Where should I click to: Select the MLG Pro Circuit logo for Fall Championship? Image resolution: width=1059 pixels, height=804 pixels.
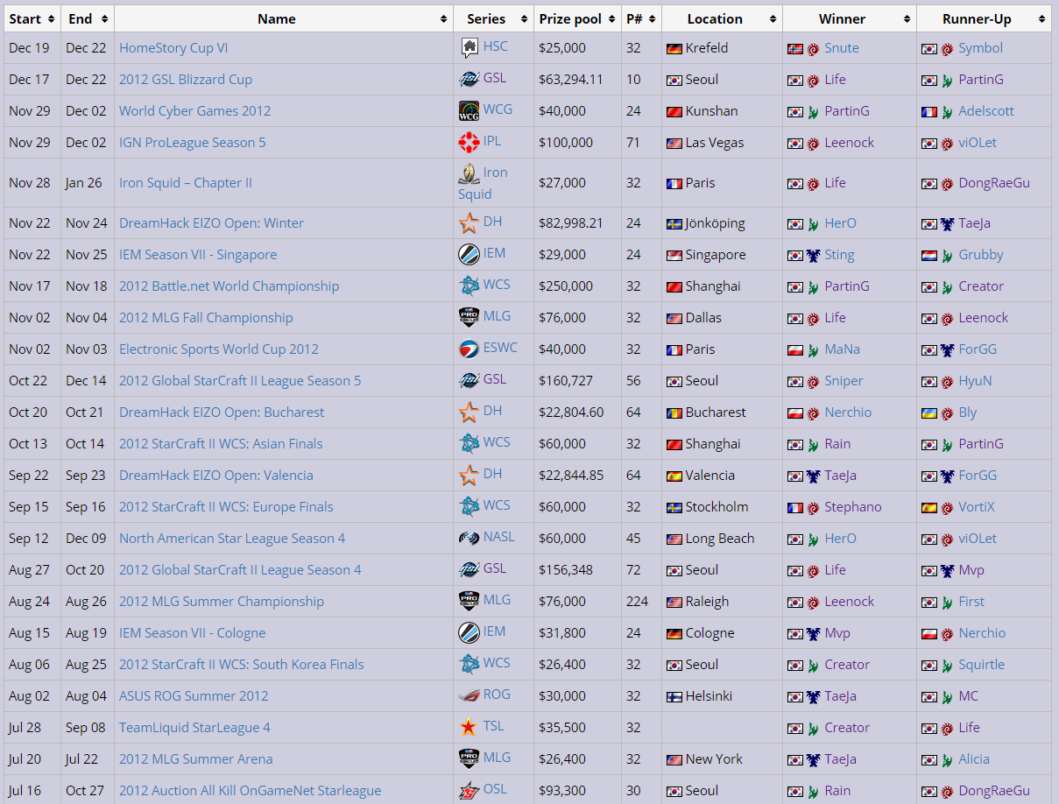[x=467, y=317]
